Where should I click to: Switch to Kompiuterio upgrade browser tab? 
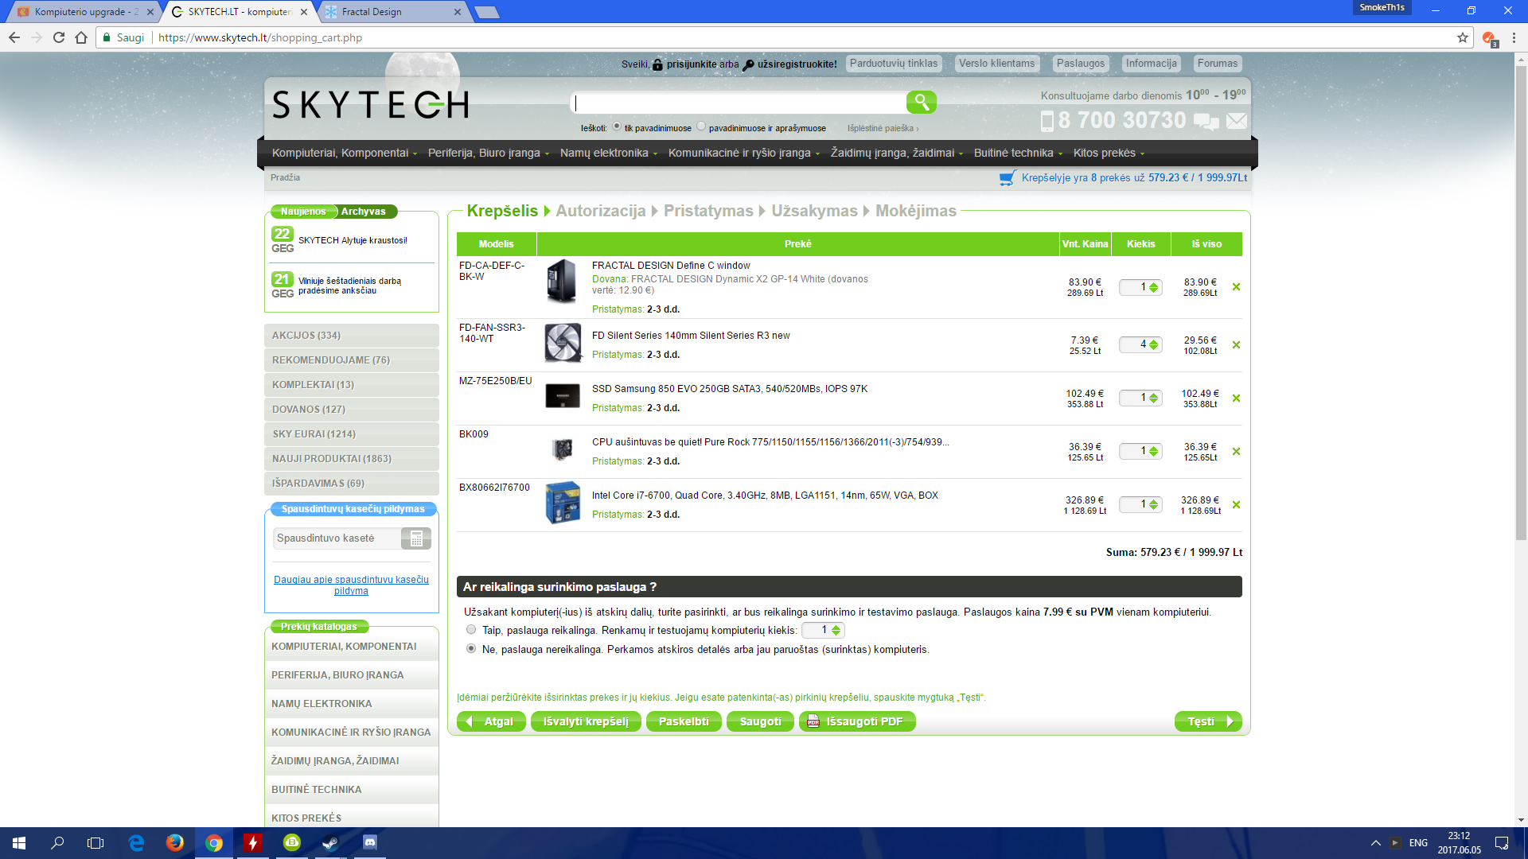pyautogui.click(x=86, y=12)
